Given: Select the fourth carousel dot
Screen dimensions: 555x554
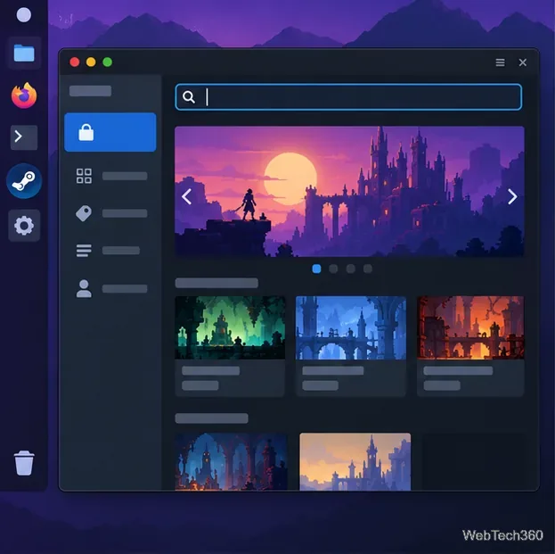Looking at the screenshot, I should pyautogui.click(x=368, y=269).
